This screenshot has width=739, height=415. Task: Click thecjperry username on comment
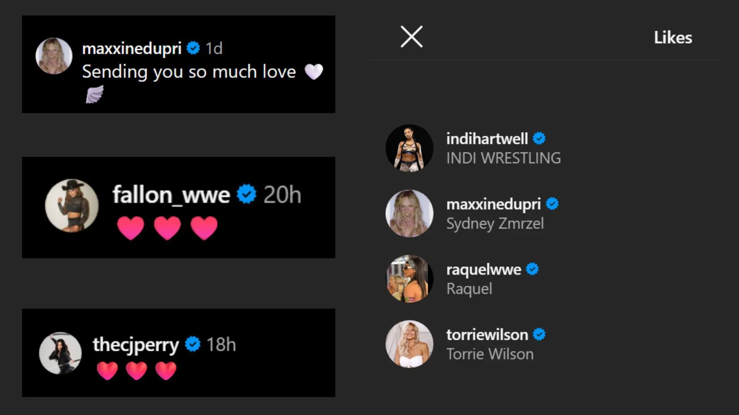(136, 344)
